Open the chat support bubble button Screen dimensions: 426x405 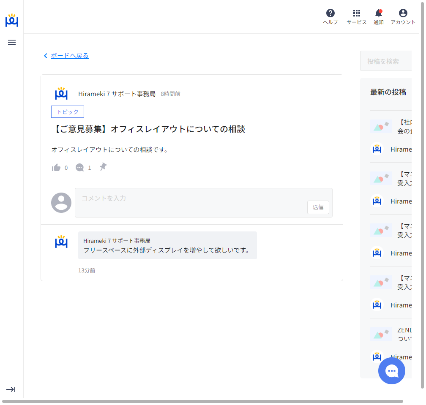[391, 371]
